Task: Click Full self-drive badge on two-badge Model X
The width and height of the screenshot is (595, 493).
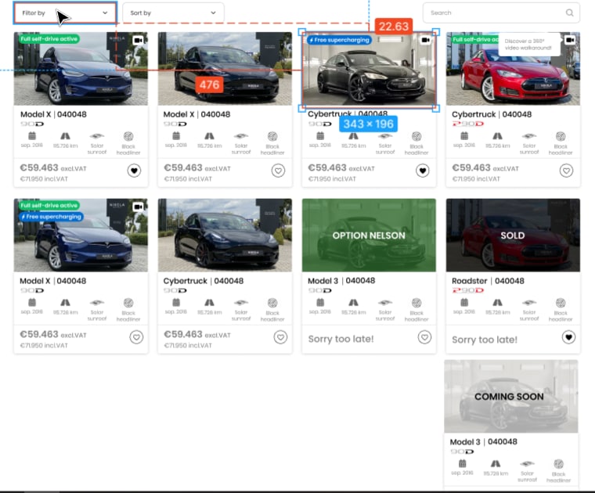Action: (49, 206)
